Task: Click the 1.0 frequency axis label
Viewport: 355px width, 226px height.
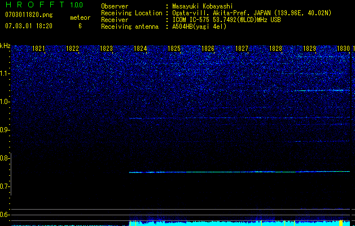Action: (5, 102)
